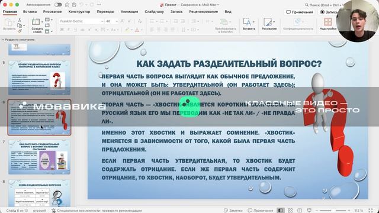Increase font size with large A icon
The image size is (379, 213).
coord(123,21)
